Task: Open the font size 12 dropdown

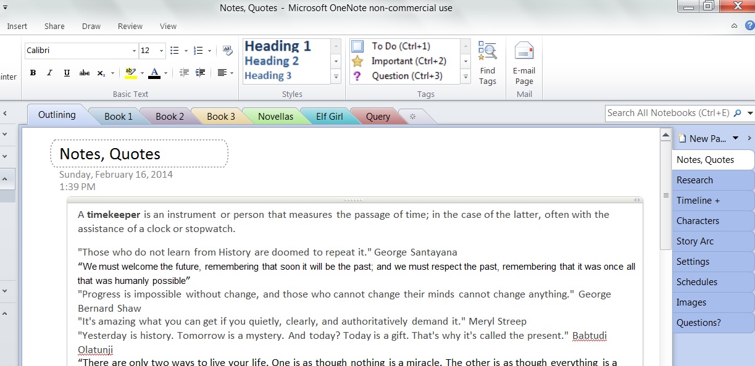Action: coord(162,51)
